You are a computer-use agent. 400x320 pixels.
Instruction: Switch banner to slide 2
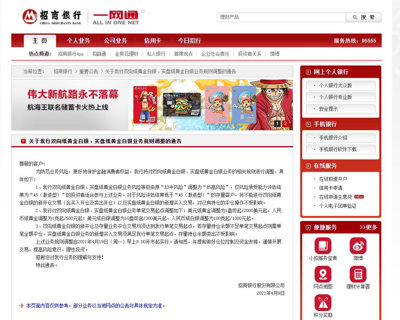tap(285, 124)
